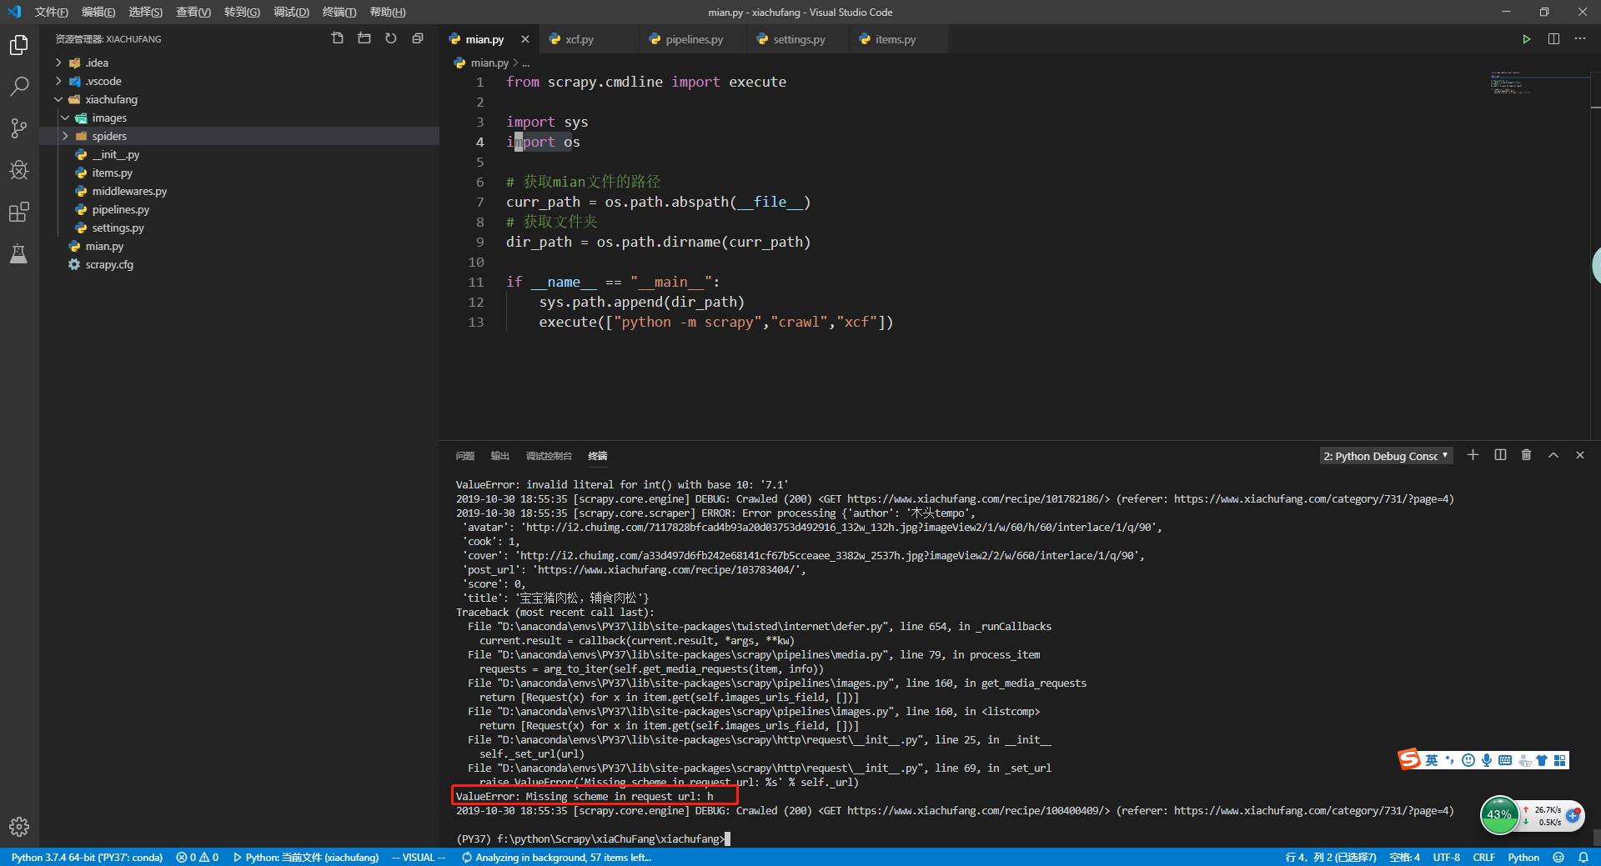Change language mode Python in status bar

click(1523, 857)
